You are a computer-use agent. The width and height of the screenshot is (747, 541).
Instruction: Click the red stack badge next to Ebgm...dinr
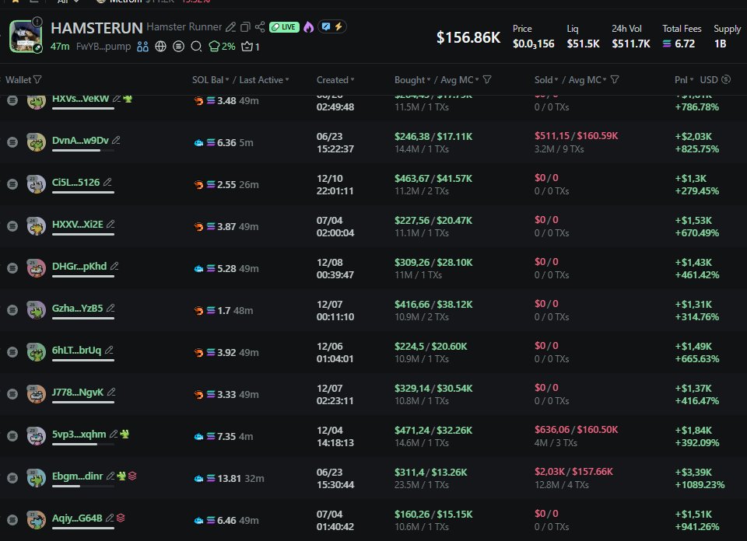(x=132, y=476)
